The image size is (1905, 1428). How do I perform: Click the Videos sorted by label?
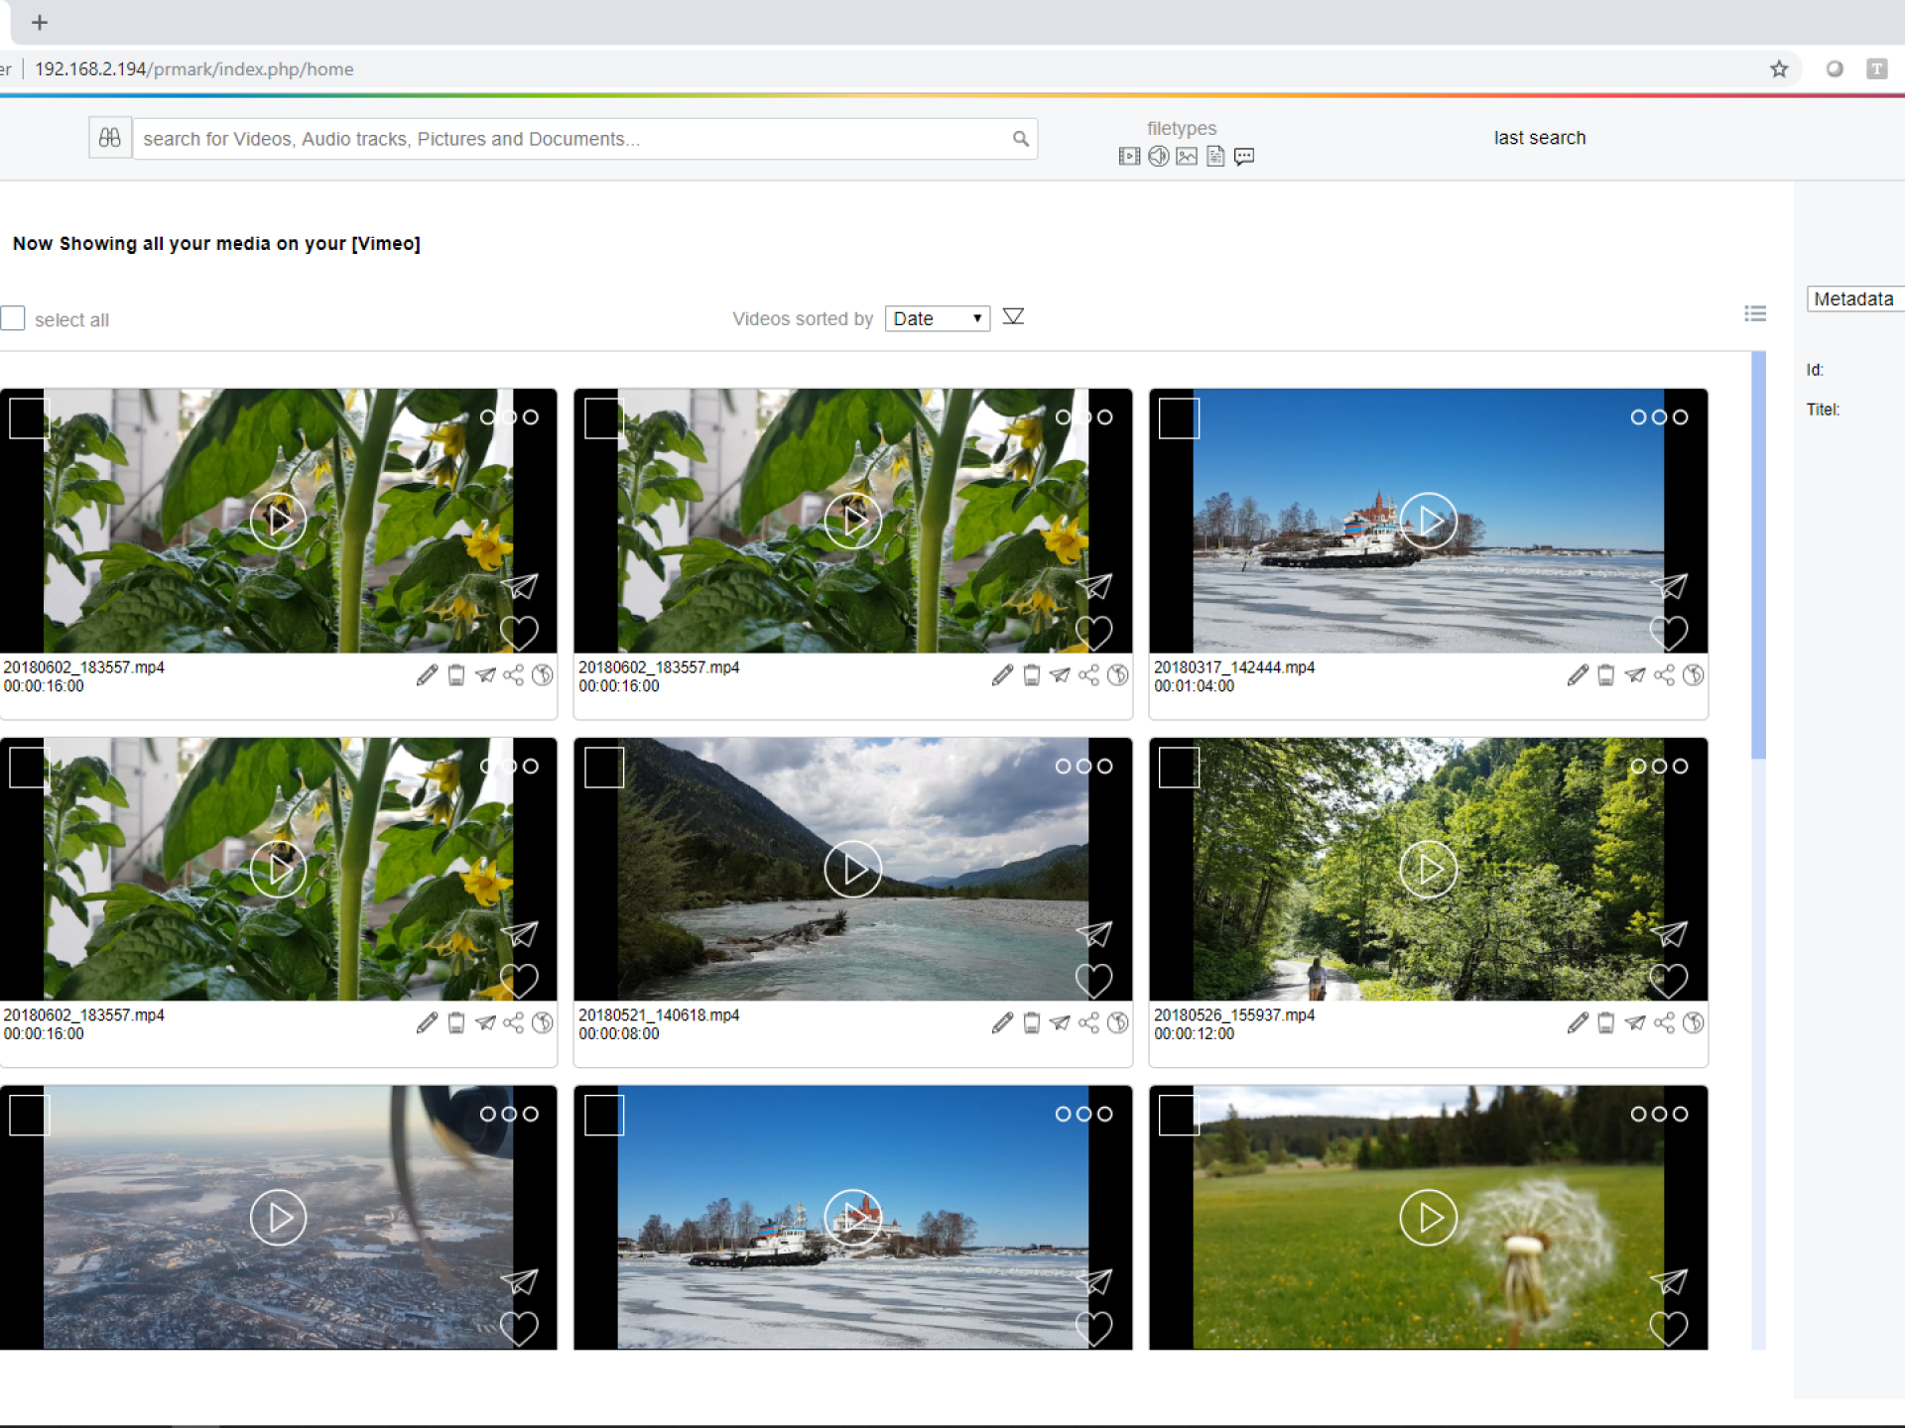click(803, 318)
